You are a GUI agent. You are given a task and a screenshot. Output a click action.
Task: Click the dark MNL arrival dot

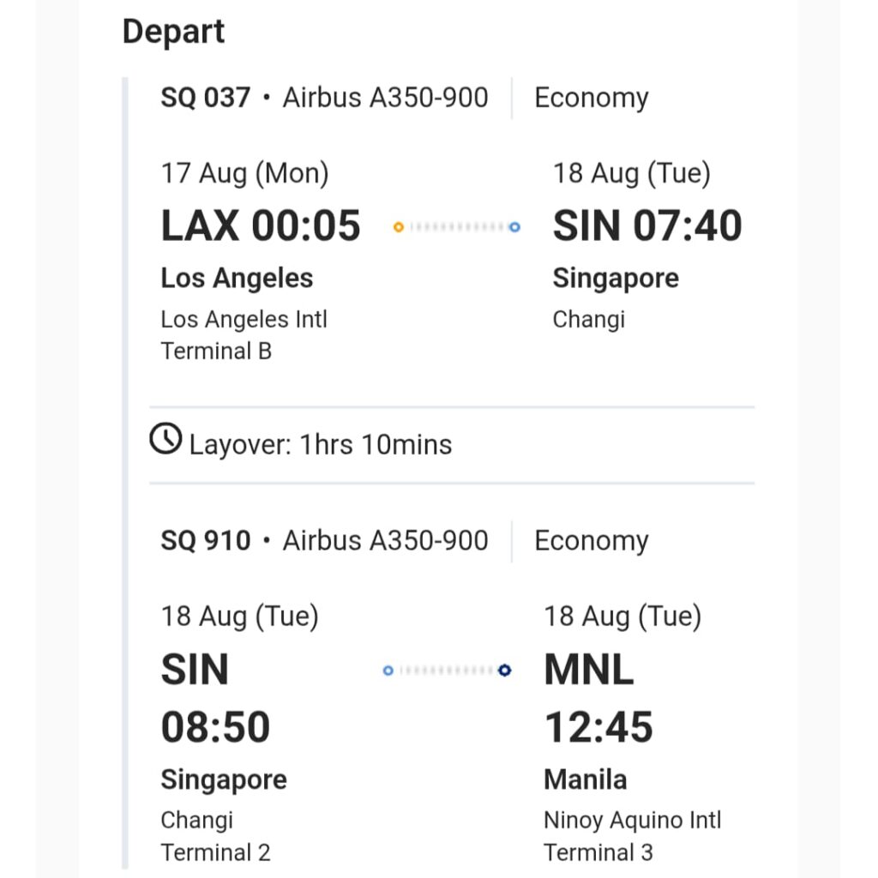coord(505,671)
